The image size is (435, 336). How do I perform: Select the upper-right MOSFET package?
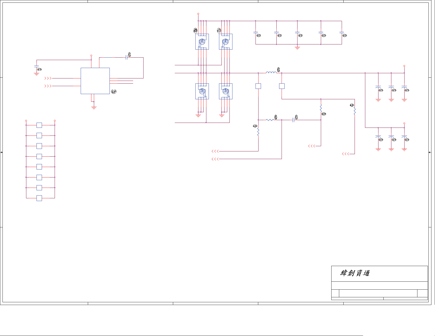click(226, 42)
